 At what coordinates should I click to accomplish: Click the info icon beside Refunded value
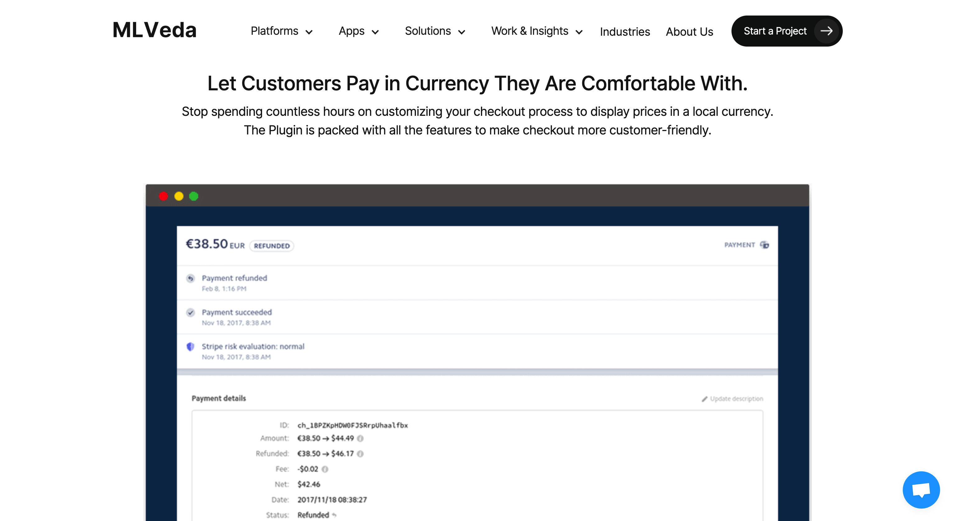tap(360, 454)
